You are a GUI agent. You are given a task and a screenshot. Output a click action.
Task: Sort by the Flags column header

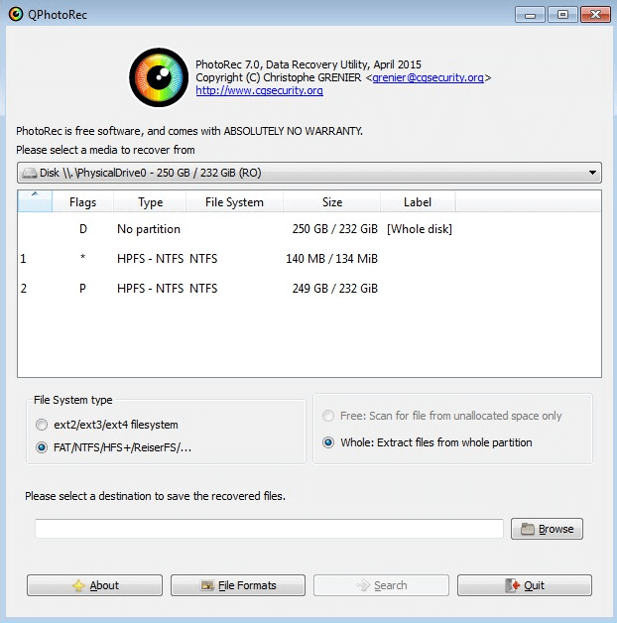(x=82, y=202)
